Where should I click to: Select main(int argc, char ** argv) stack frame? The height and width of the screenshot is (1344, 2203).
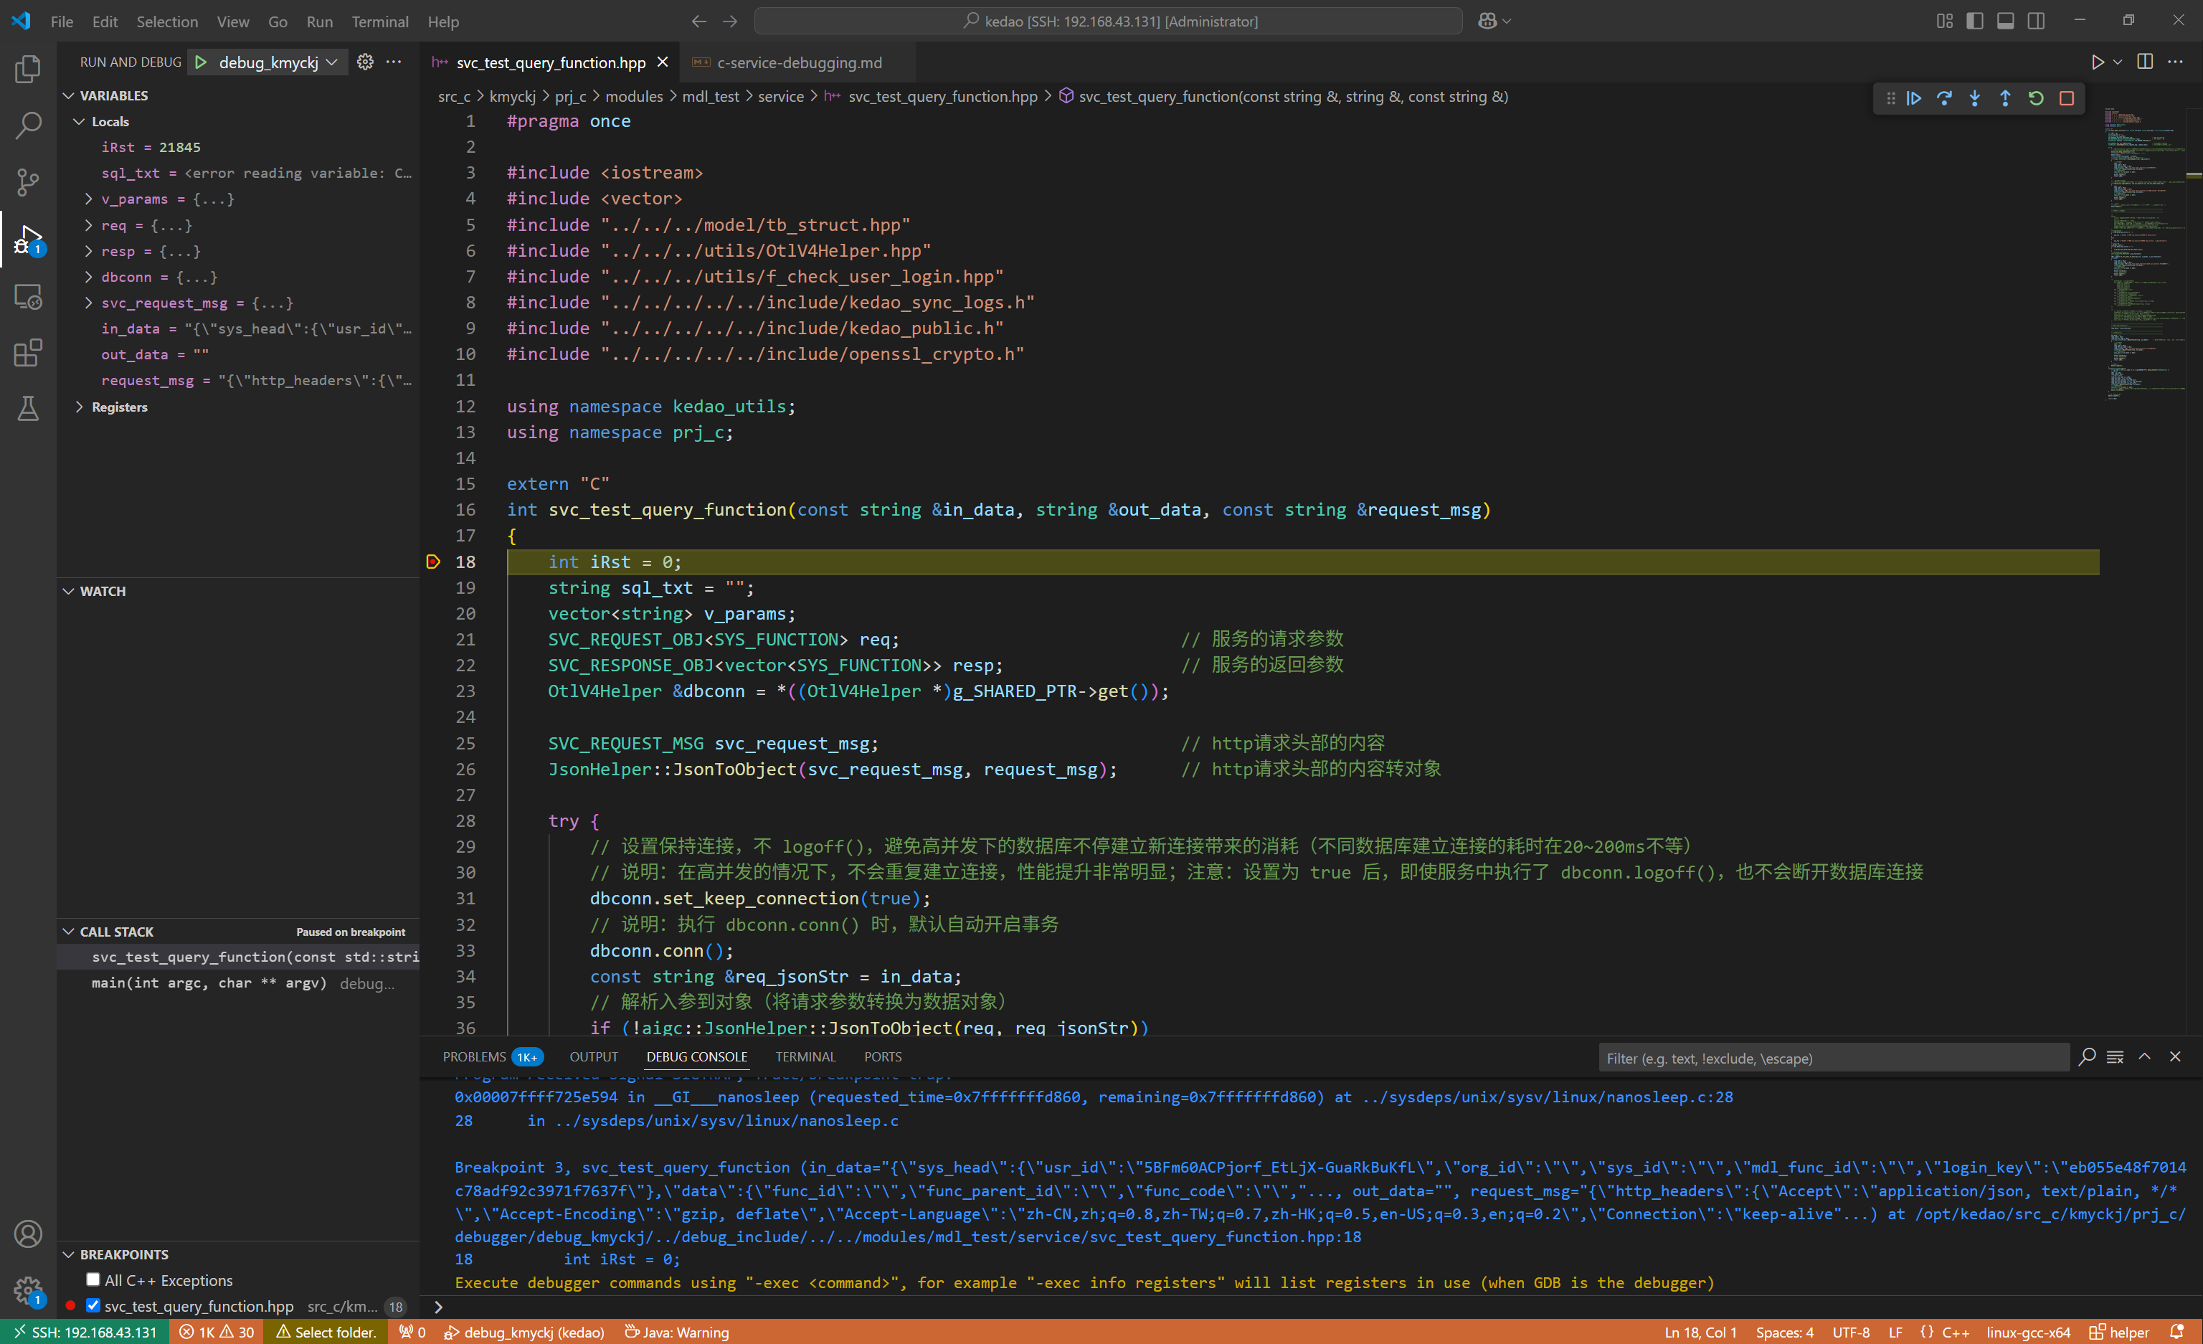[240, 983]
